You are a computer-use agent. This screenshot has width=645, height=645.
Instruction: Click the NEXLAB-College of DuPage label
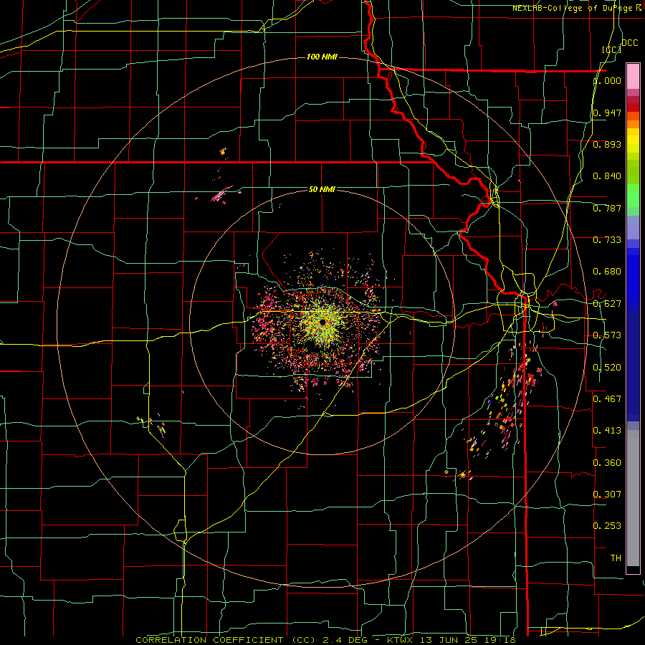[573, 8]
